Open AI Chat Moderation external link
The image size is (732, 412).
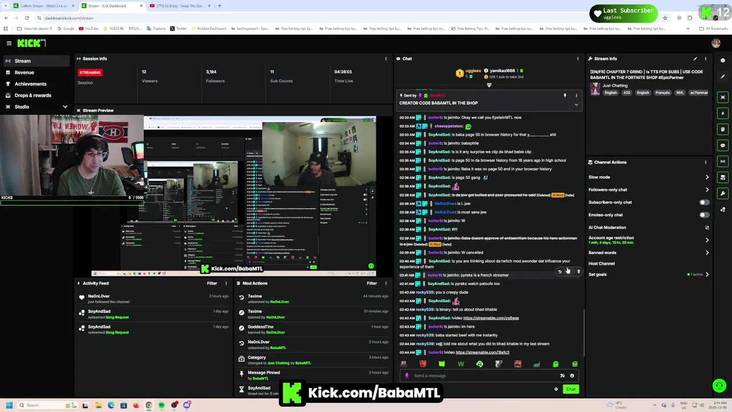(x=707, y=227)
